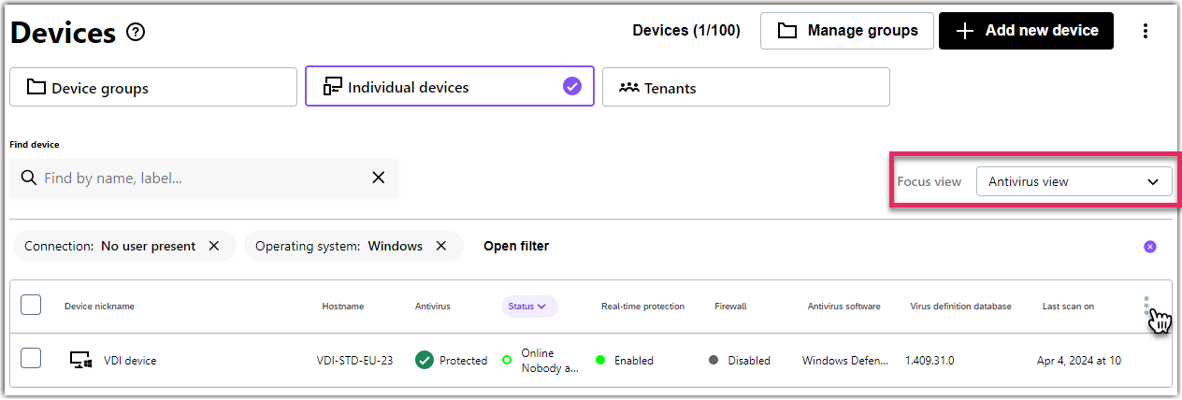1182x400 pixels.
Task: Click the Antivirus software column header
Action: click(x=843, y=307)
